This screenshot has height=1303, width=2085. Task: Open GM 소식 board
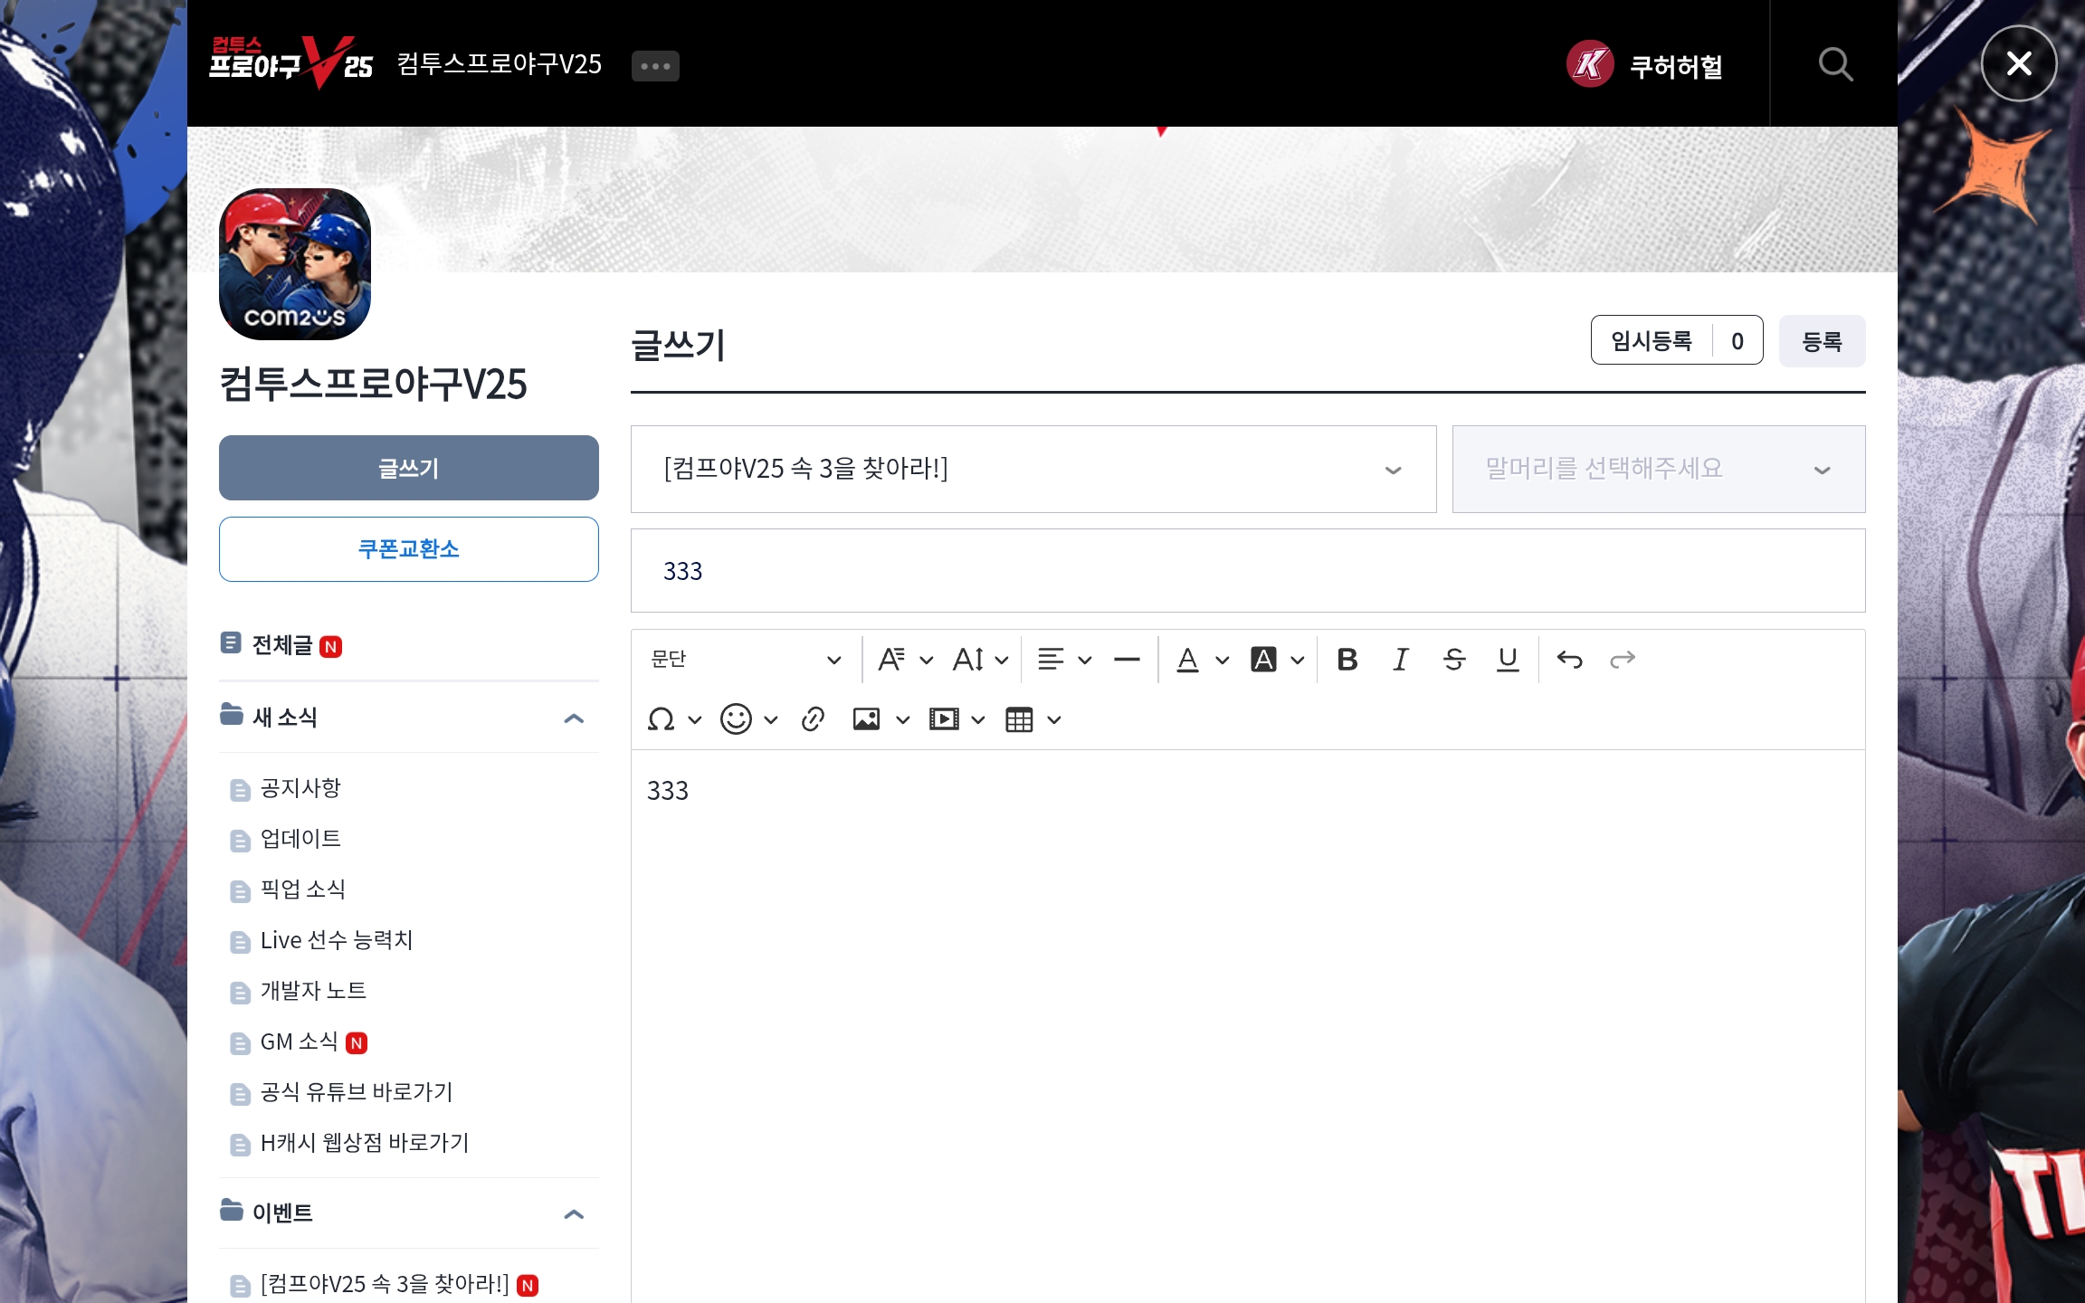(x=299, y=1041)
